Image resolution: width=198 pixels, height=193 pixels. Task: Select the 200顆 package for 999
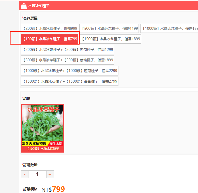[50, 28]
